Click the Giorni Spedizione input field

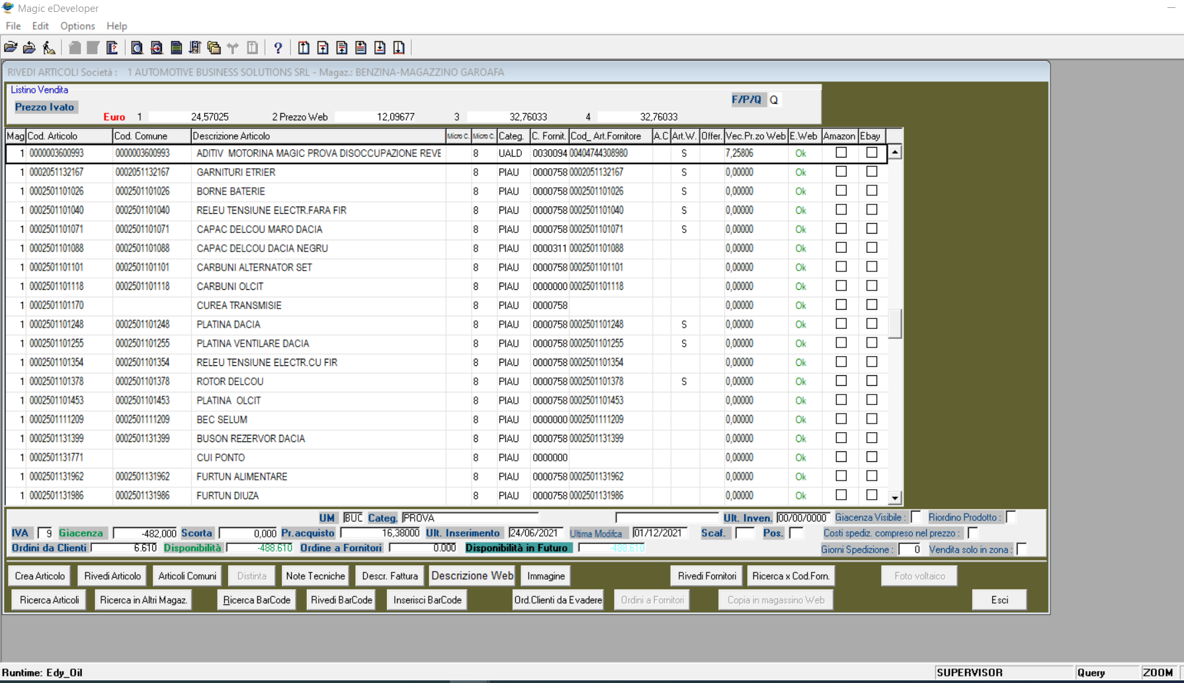[909, 549]
